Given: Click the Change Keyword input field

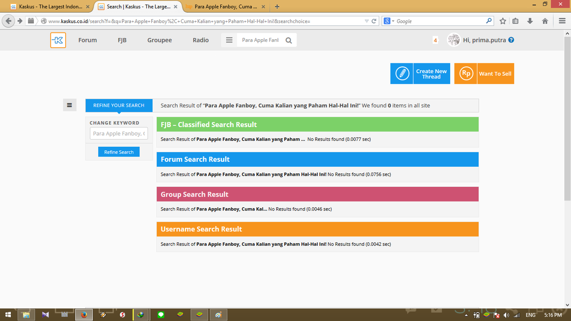Looking at the screenshot, I should click(x=119, y=133).
